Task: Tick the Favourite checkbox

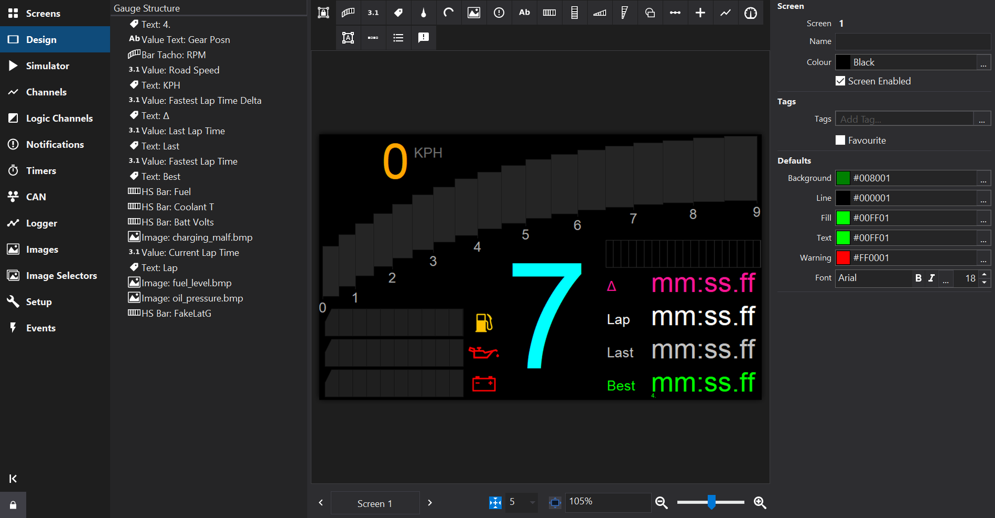Action: click(x=840, y=141)
